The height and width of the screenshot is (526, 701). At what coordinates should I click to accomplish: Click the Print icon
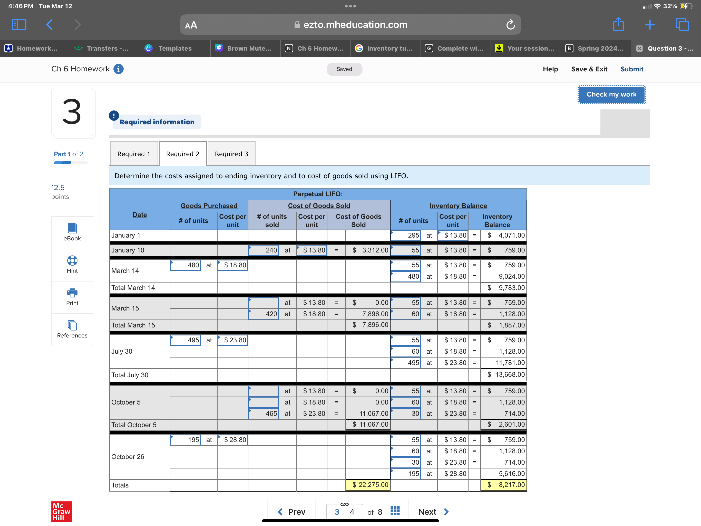click(x=72, y=293)
